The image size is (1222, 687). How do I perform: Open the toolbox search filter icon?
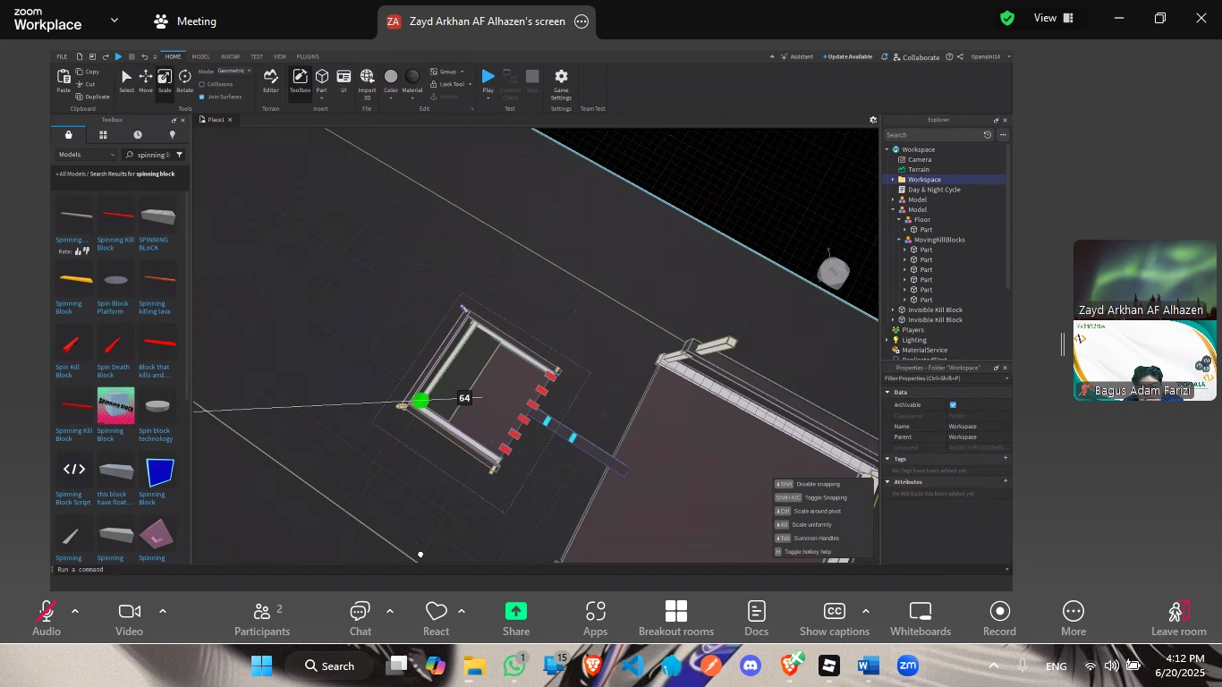click(x=180, y=155)
